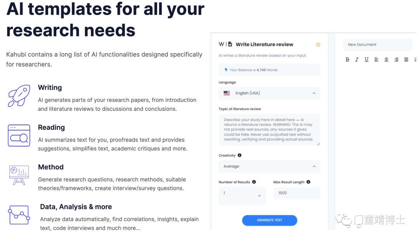Expand the Creativity Average dropdown

(269, 166)
